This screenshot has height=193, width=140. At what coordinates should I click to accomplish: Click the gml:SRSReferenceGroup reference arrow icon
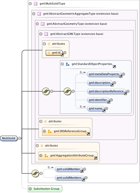(x=88, y=134)
